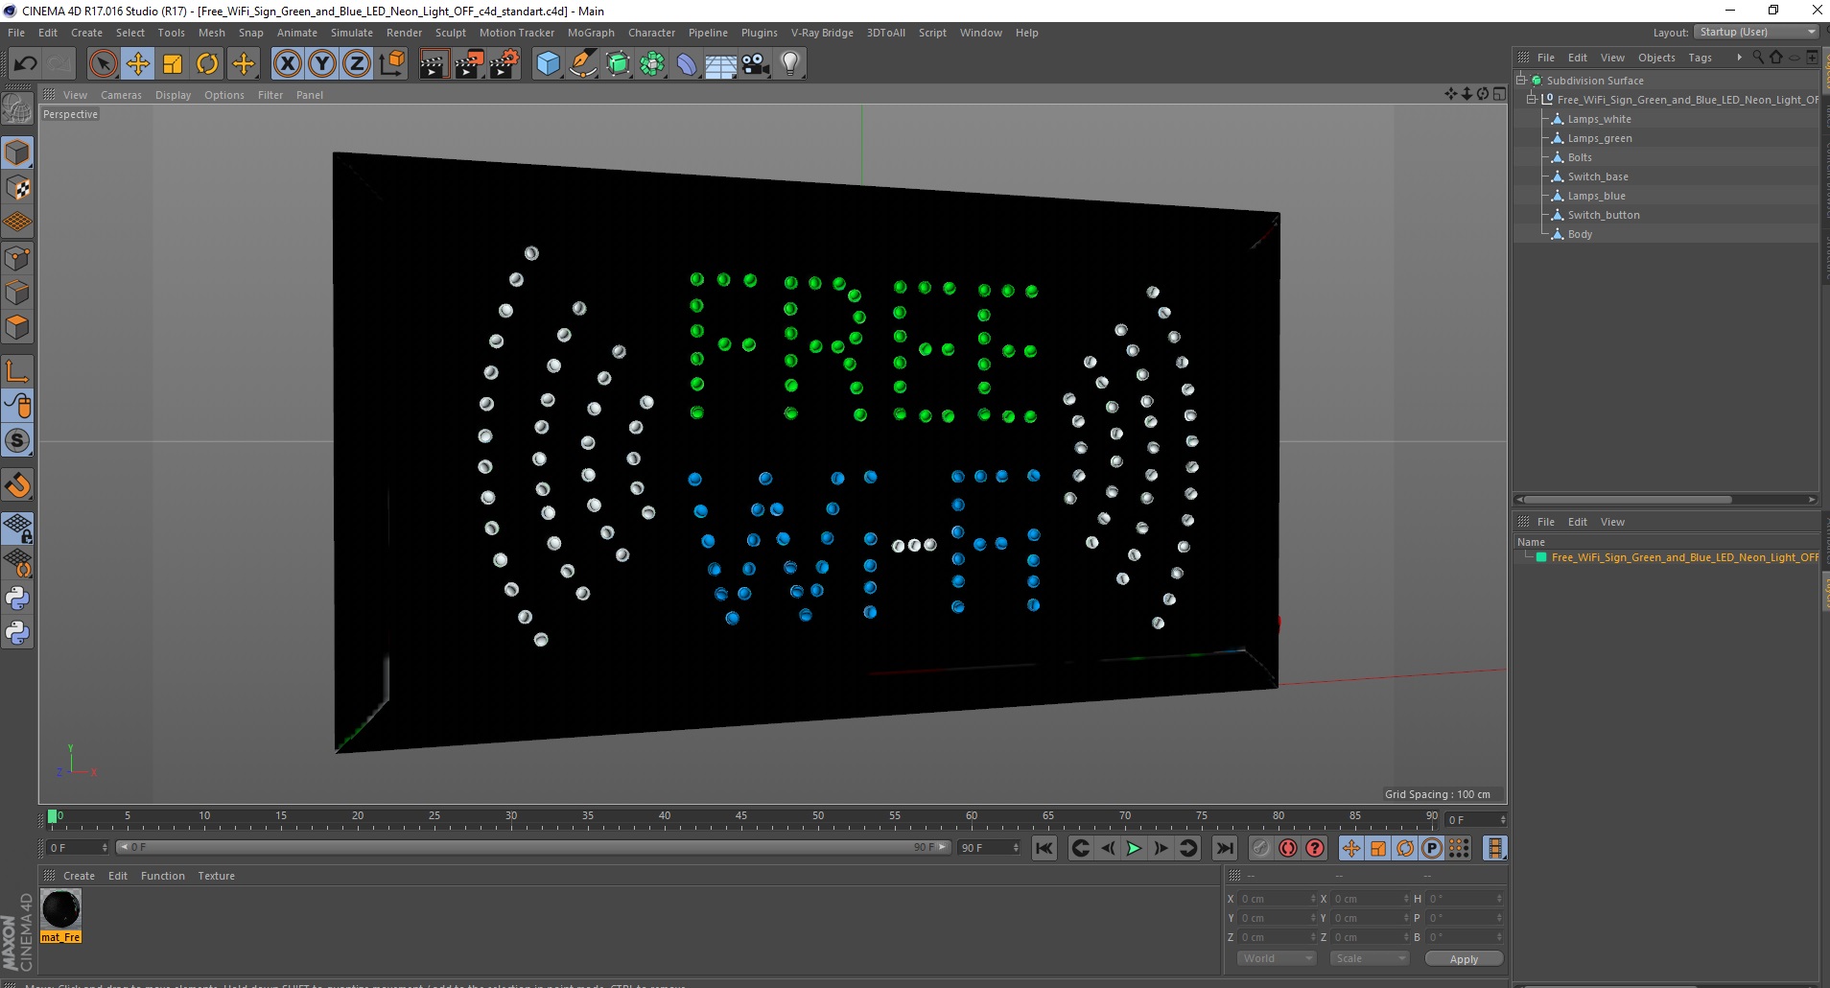Screen dimensions: 1830x988
Task: Record active objects keyframe
Action: (1260, 848)
